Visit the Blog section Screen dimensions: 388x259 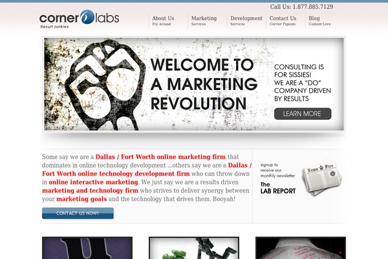point(319,21)
